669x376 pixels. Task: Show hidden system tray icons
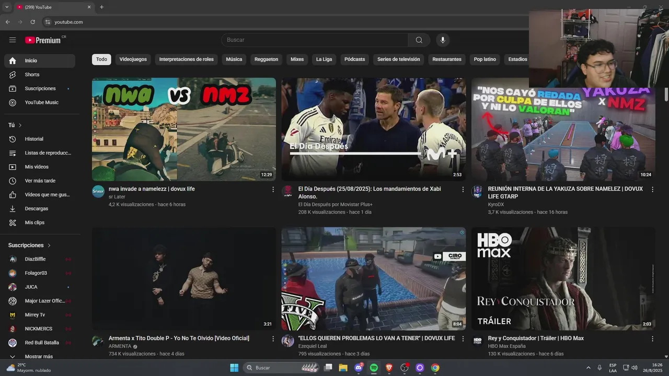(x=589, y=368)
